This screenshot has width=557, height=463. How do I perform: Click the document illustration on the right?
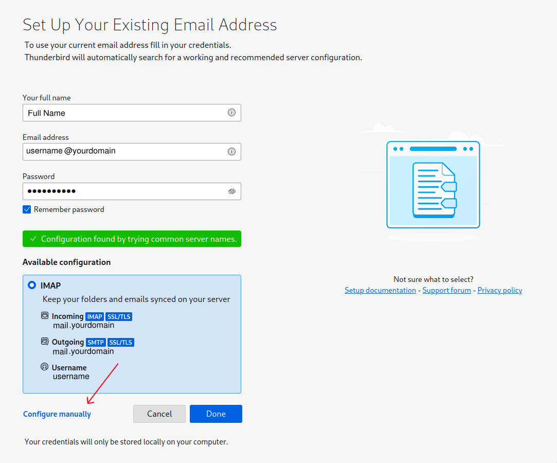[x=433, y=189]
